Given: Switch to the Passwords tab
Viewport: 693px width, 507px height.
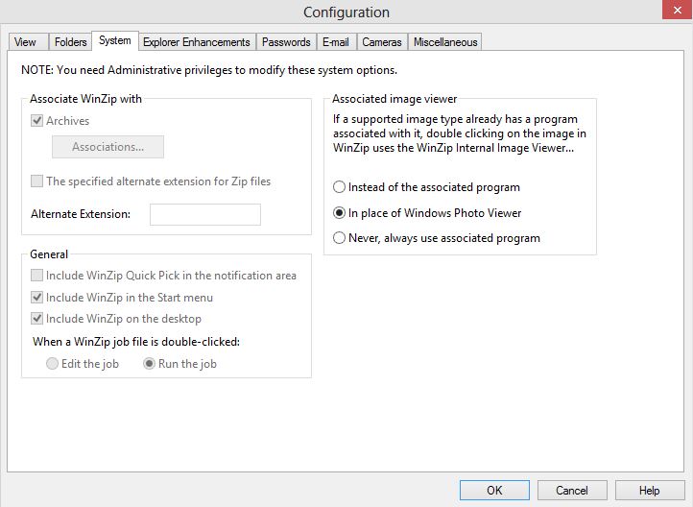Looking at the screenshot, I should 286,42.
